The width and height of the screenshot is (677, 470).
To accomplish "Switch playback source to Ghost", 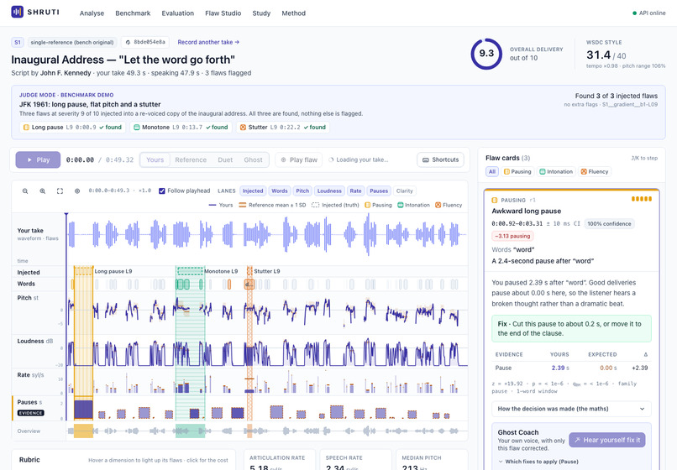I will click(x=253, y=159).
